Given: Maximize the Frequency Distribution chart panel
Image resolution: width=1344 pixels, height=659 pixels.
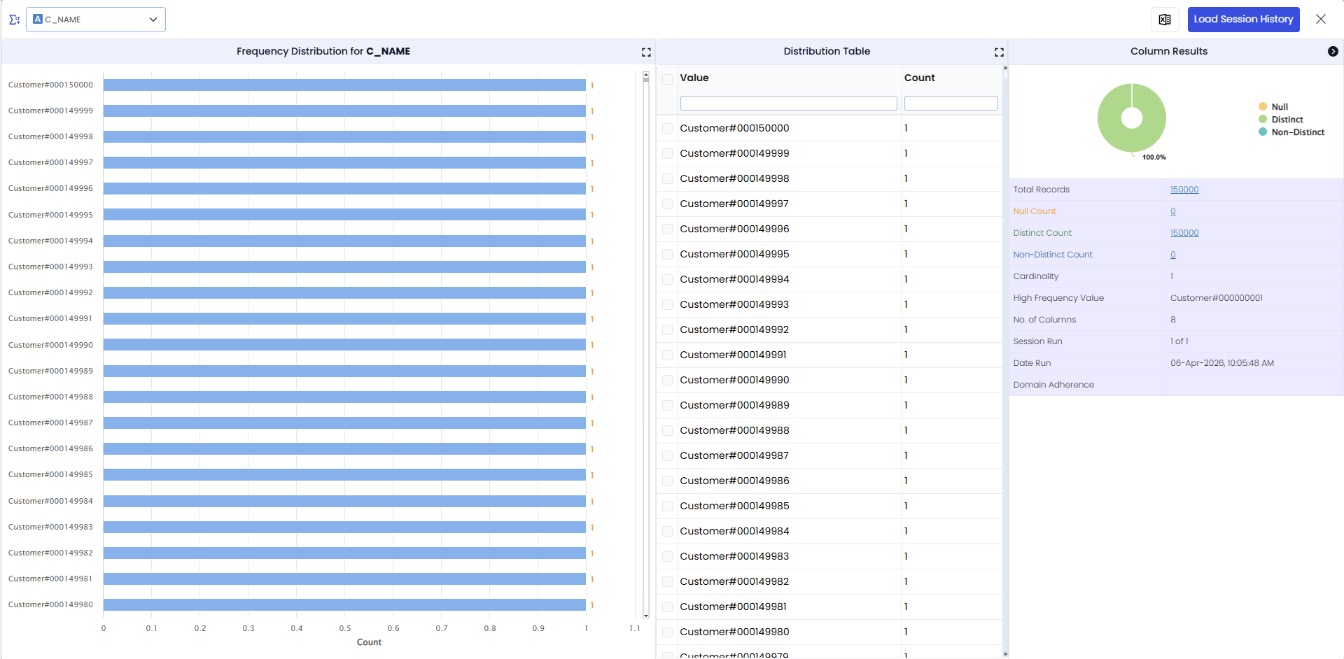Looking at the screenshot, I should coord(646,52).
